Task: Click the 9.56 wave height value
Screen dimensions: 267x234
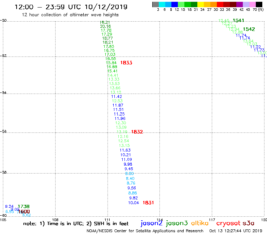Action: point(132,188)
